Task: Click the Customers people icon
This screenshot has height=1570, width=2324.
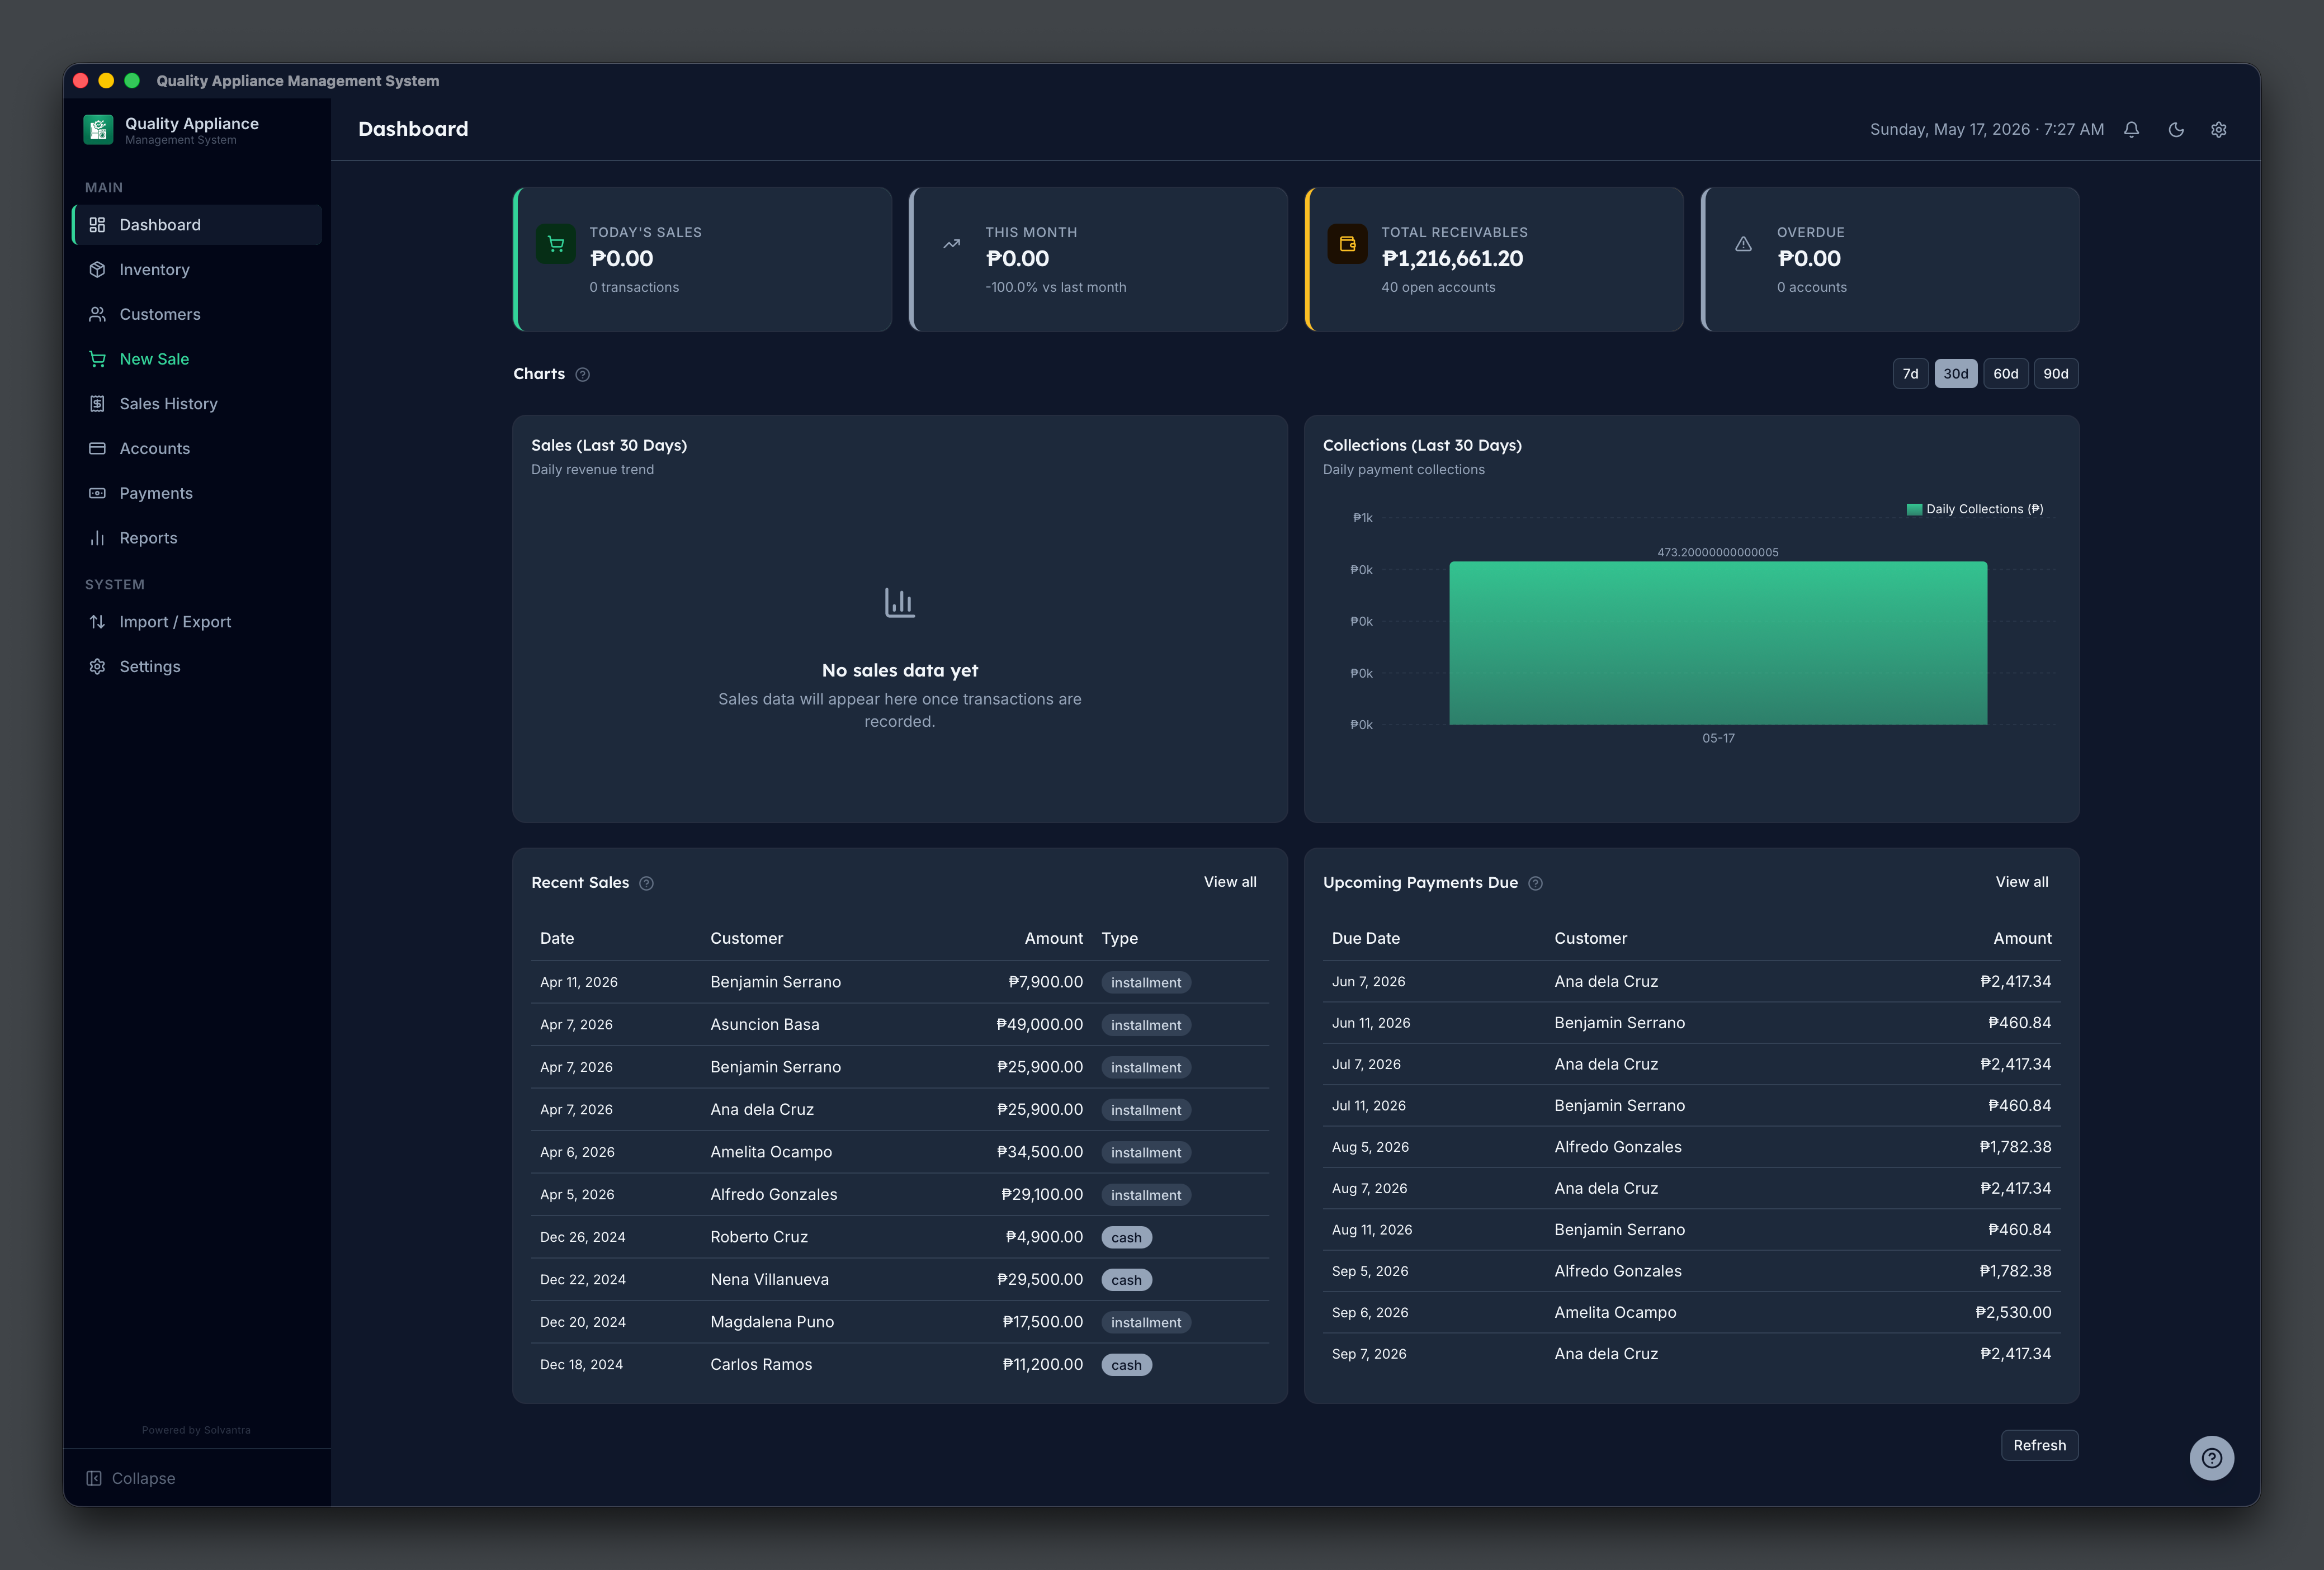Action: pos(97,314)
